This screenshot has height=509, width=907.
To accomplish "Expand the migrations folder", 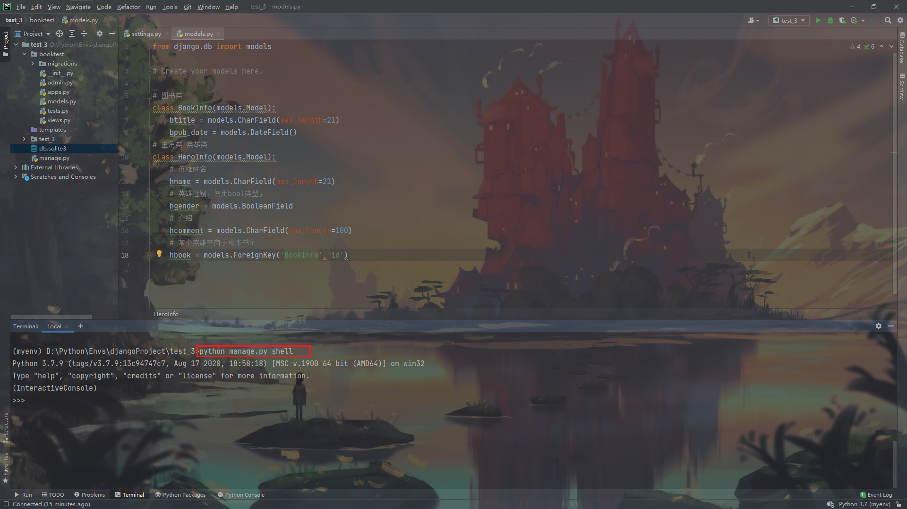I will 33,63.
